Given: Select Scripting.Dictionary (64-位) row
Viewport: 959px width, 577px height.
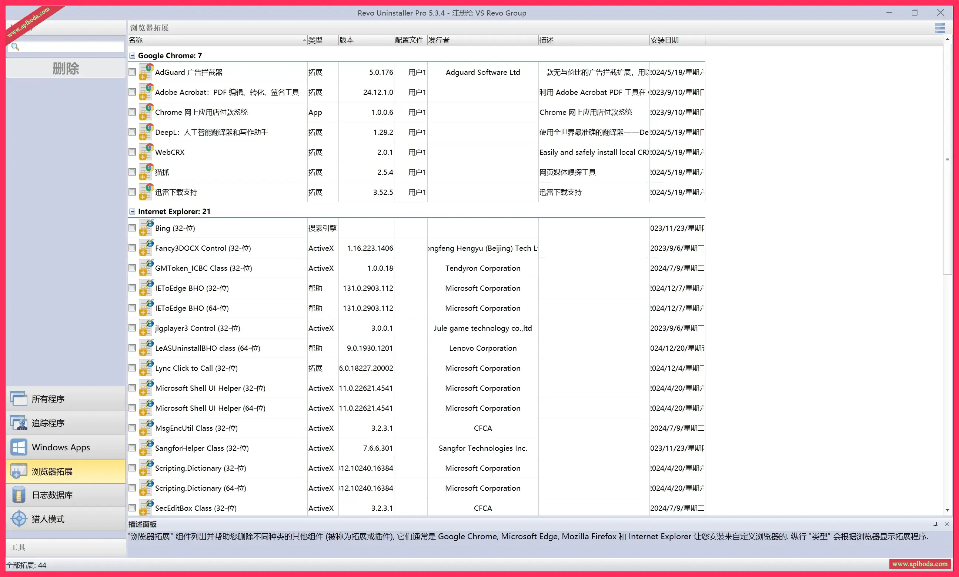Looking at the screenshot, I should [416, 488].
